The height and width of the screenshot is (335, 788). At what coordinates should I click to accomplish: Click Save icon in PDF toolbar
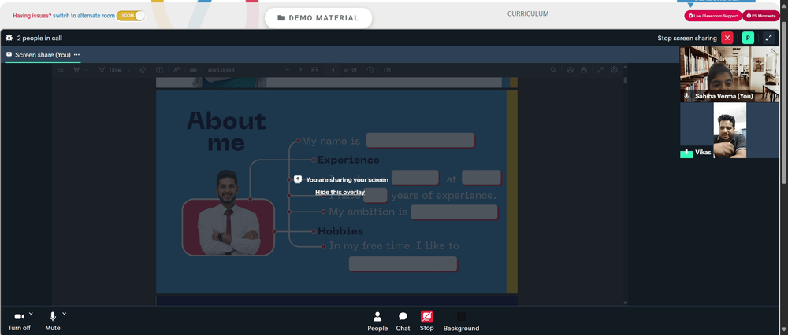point(583,70)
